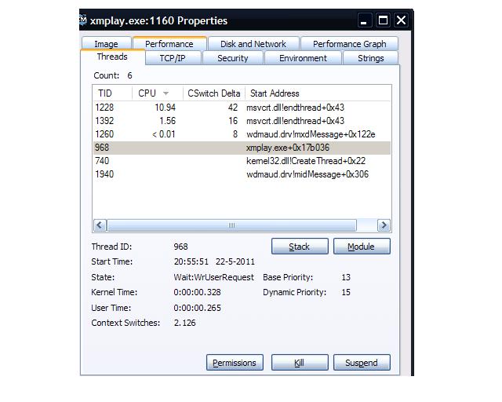The image size is (502, 402).
Task: Maximize the Properties window
Action: pyautogui.click(x=384, y=20)
